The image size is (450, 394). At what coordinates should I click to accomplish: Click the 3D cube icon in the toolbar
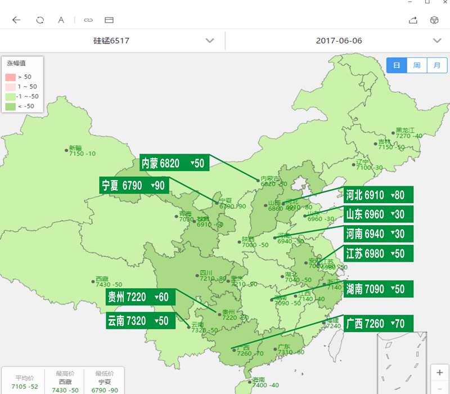tap(434, 20)
